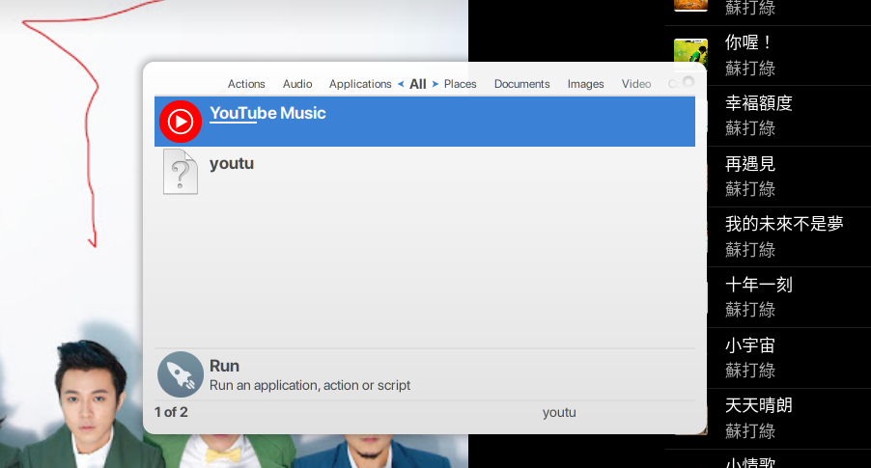Image resolution: width=871 pixels, height=468 pixels.
Task: Play the song 你喔！ in the playlist
Action: pyautogui.click(x=747, y=42)
